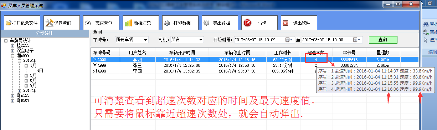Click the 退出软件 exit icon
437x130 pixels.
pos(285,23)
